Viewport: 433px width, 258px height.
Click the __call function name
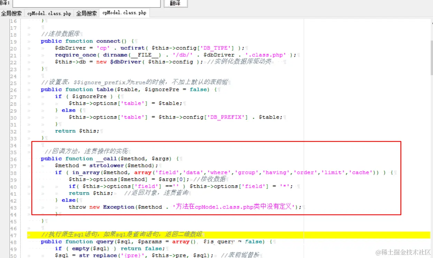pos(106,159)
